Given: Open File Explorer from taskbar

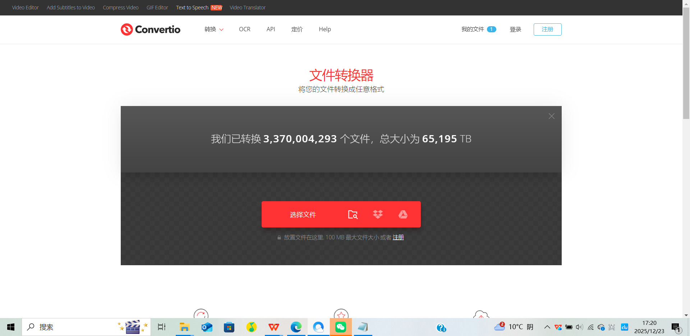Looking at the screenshot, I should click(x=184, y=327).
